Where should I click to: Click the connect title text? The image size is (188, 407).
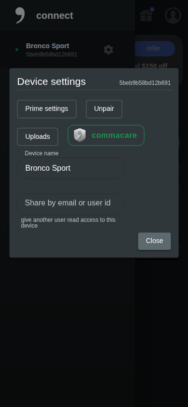(x=55, y=15)
